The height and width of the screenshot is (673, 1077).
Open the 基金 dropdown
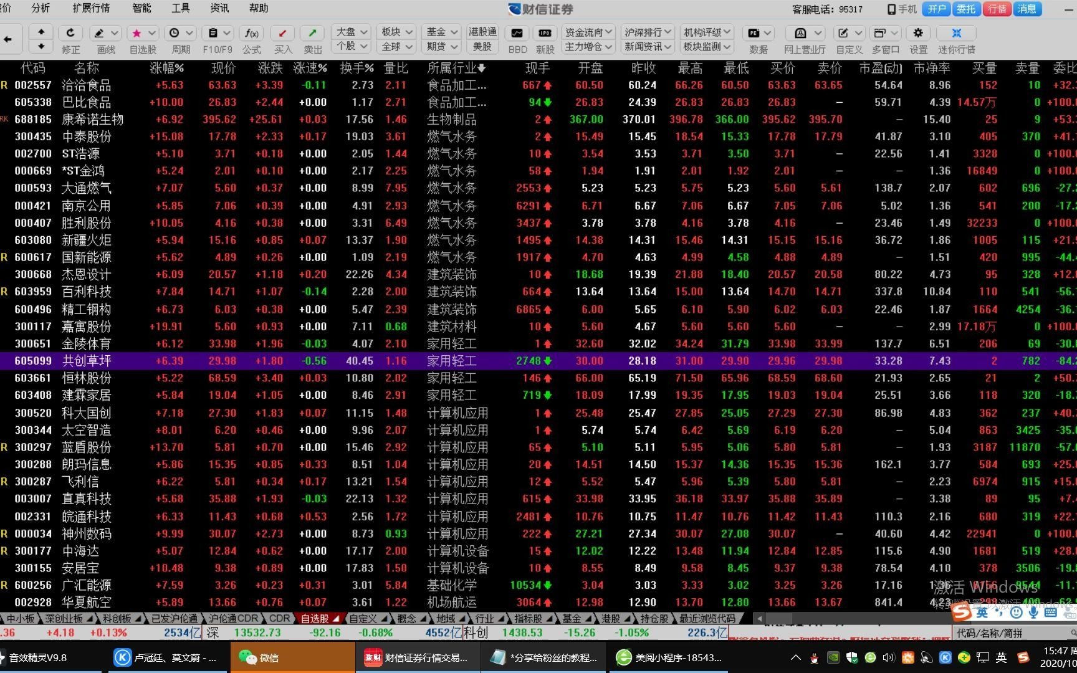[x=442, y=32]
